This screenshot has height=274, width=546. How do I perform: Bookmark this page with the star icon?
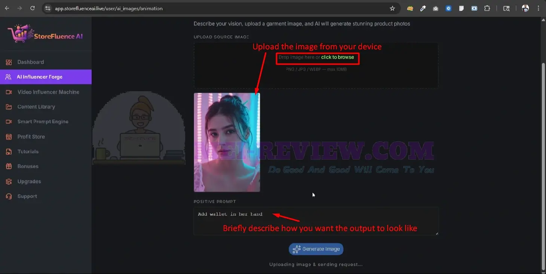392,8
